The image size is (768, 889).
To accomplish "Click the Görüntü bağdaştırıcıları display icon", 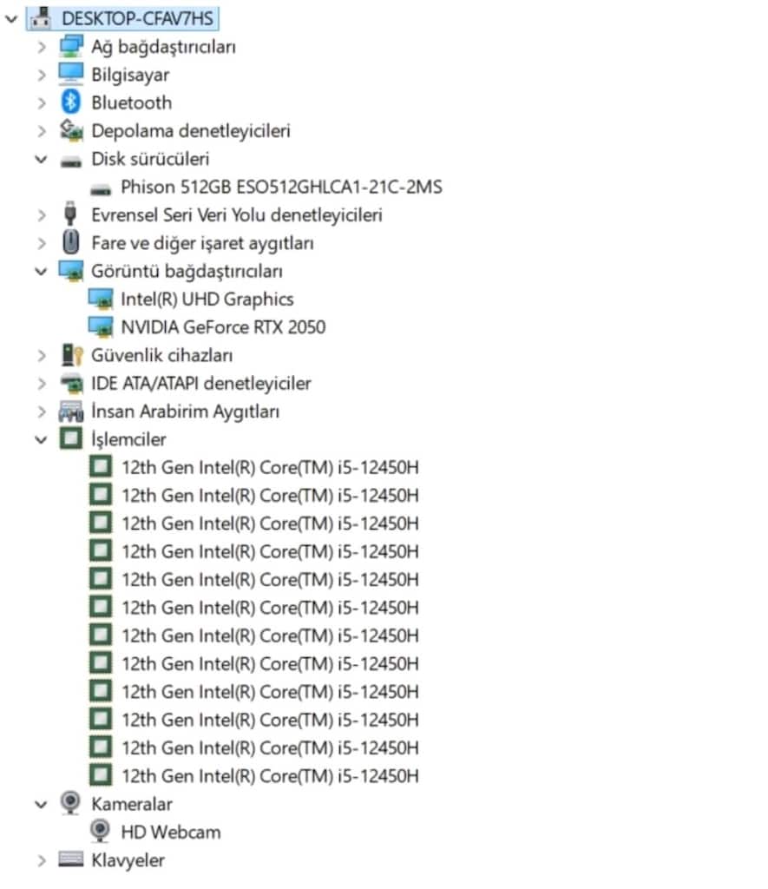I will point(71,271).
